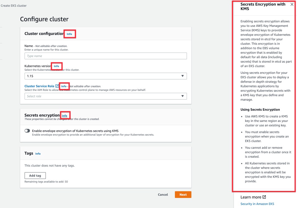This screenshot has width=297, height=208.
Task: Open the Select role dropdown
Action: tap(106, 96)
